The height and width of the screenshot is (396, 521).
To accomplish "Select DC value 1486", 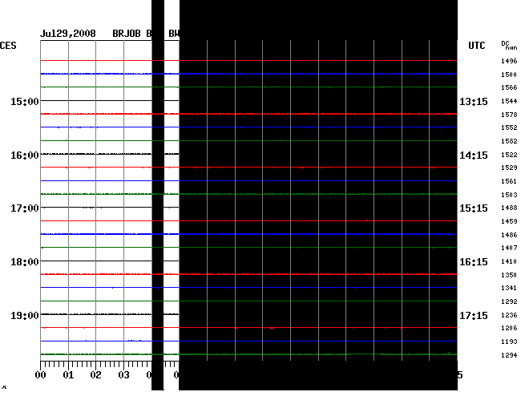I will tap(509, 235).
